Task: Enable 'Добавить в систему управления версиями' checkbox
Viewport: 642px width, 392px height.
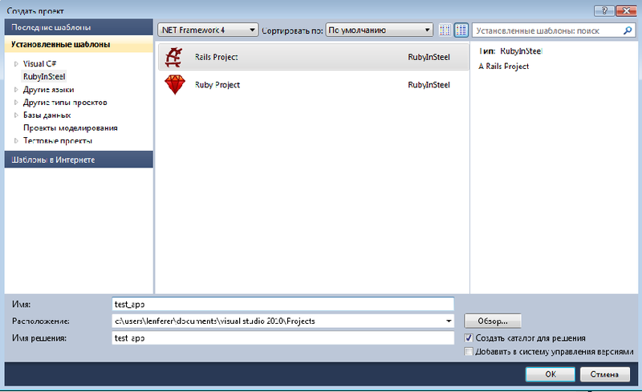Action: click(x=469, y=351)
